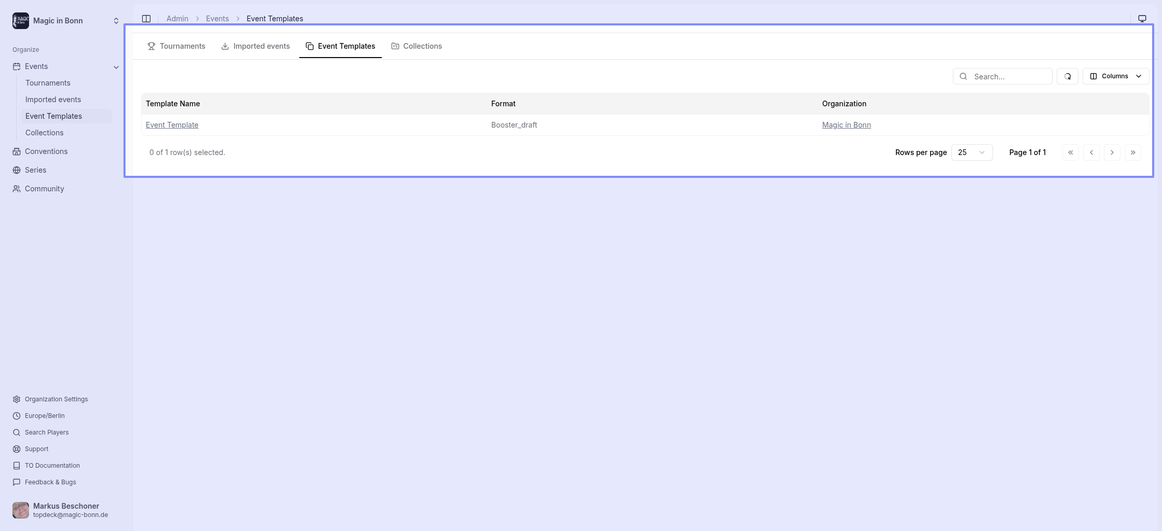Open Organization Settings gear icon
1162x531 pixels.
click(17, 399)
